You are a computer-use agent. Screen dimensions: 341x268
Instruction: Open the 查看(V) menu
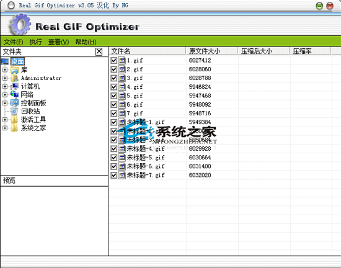click(58, 42)
